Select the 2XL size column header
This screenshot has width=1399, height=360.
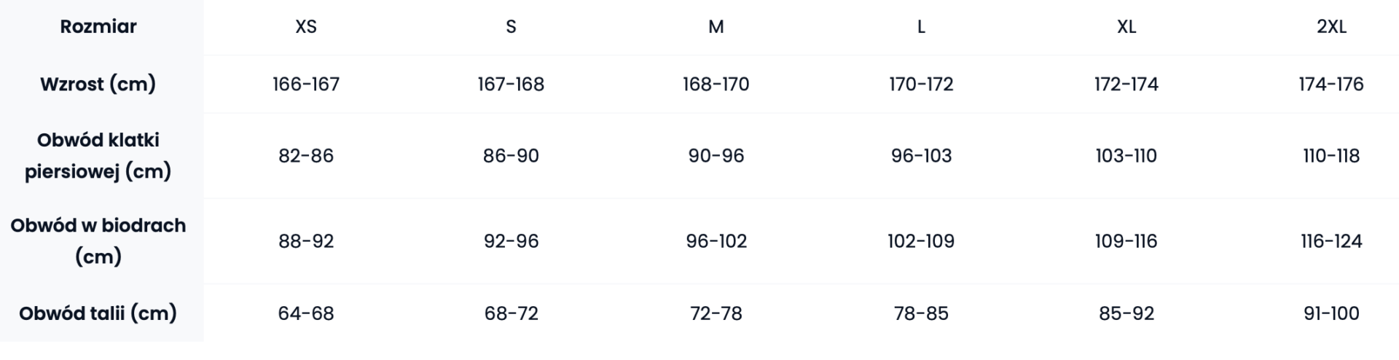pos(1331,27)
